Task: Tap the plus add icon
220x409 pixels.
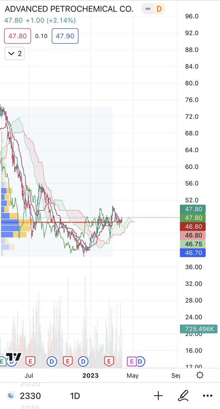Action: coord(158,396)
